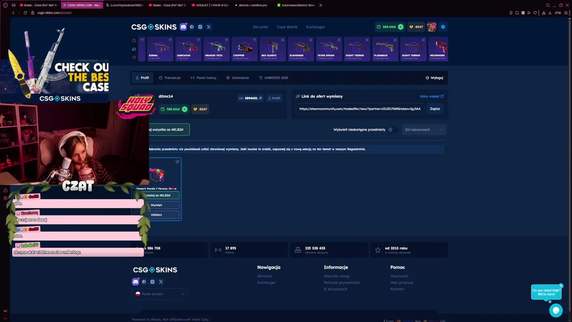Copy the user ID 3894631

click(261, 98)
